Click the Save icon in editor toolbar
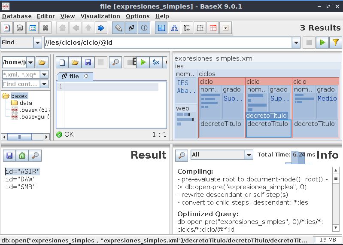Viewport: 343px width, 245px height. (x=88, y=62)
